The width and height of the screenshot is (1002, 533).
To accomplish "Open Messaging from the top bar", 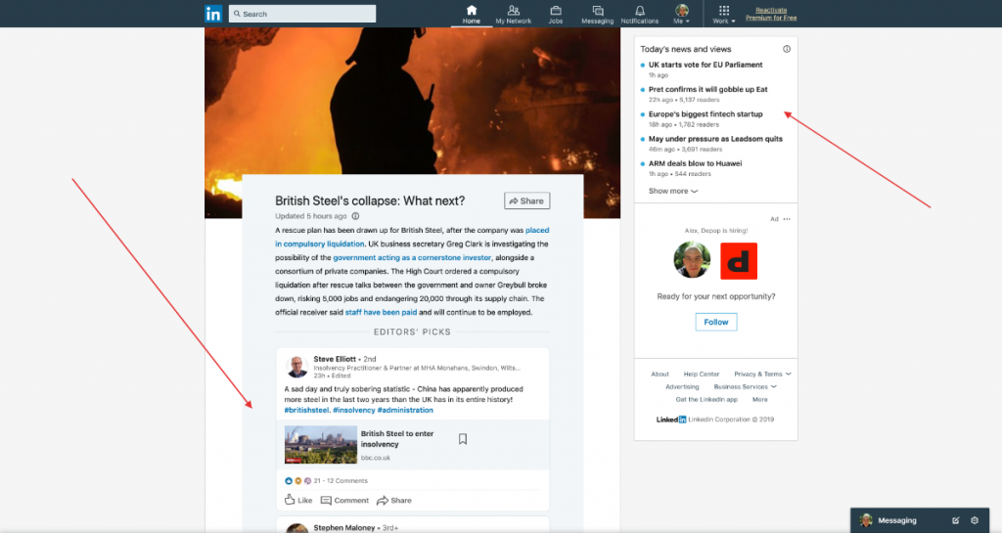I will click(598, 14).
